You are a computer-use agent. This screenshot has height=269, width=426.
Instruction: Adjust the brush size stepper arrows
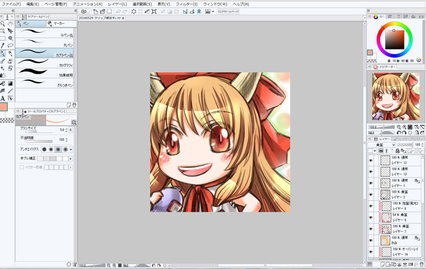66,130
